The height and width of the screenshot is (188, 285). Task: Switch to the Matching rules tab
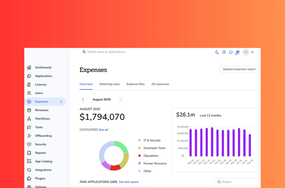coord(109,84)
